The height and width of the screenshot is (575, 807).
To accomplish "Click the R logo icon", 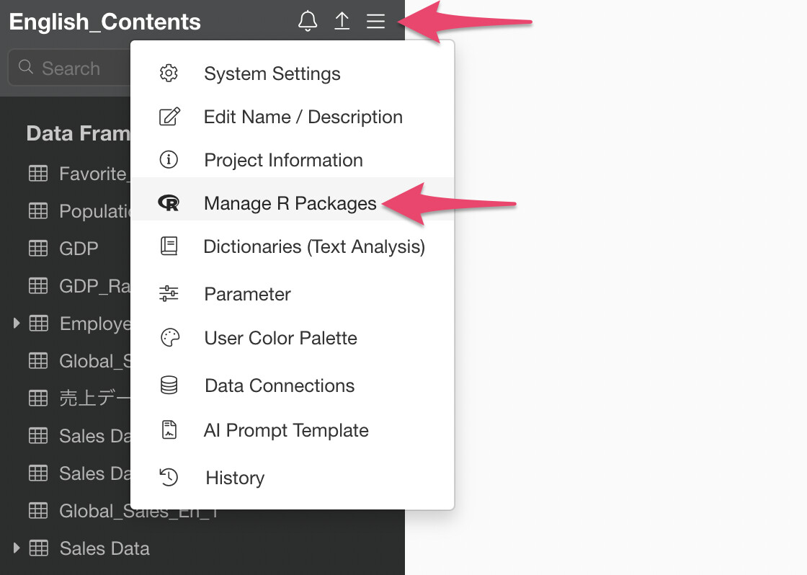I will tap(169, 203).
